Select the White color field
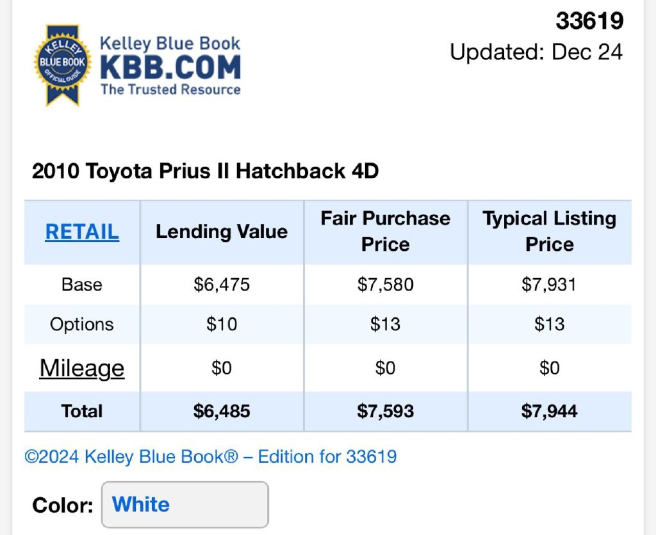The width and height of the screenshot is (656, 535). click(x=184, y=504)
